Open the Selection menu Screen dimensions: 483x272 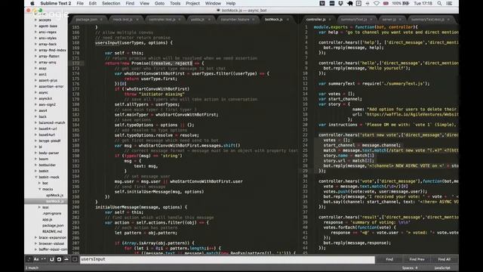pyautogui.click(x=111, y=3)
